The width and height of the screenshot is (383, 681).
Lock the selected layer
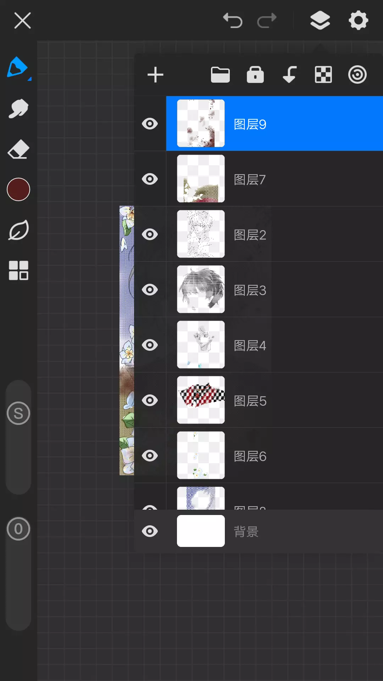(255, 75)
